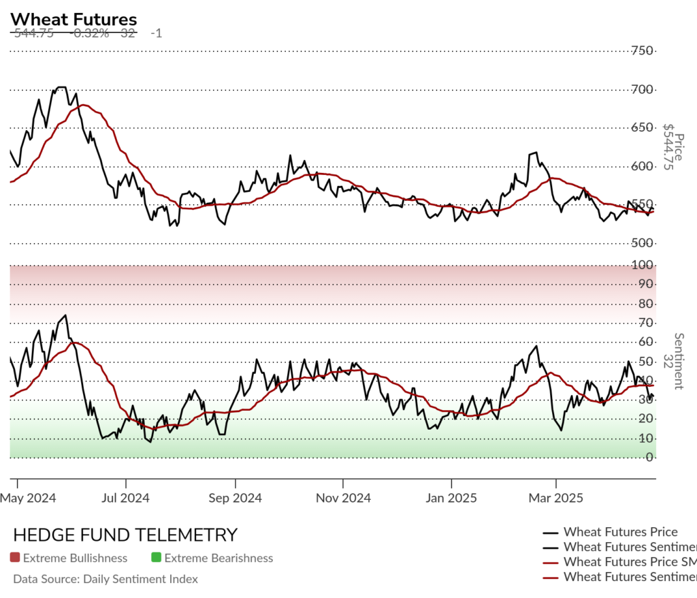Select the Jul 2024 axis label

point(125,498)
